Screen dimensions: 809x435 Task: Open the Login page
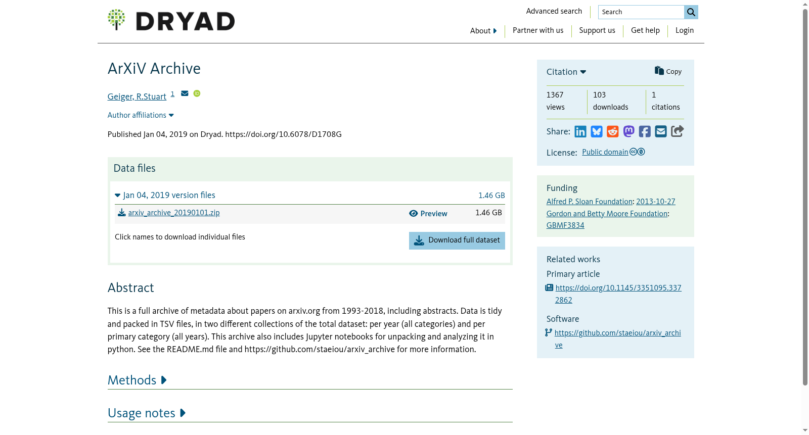(685, 30)
